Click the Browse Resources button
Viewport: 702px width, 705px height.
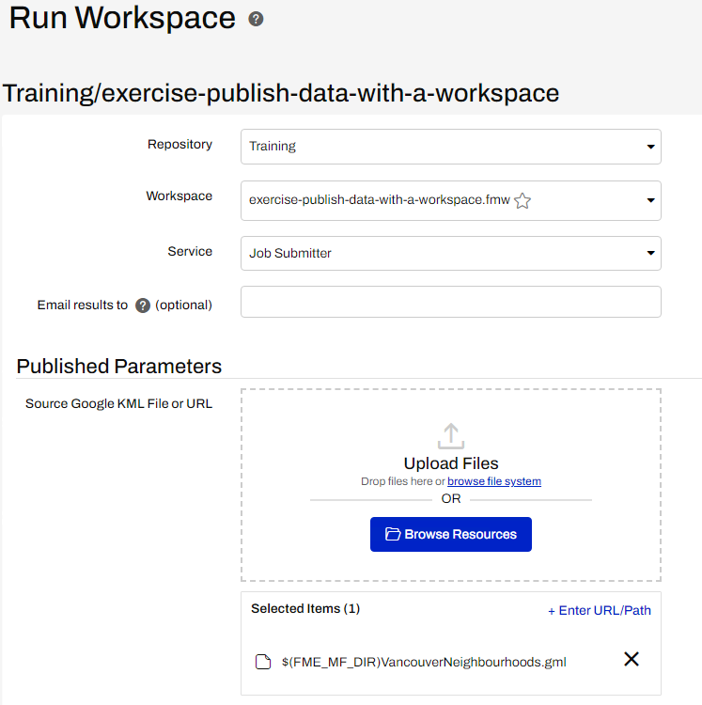[x=451, y=534]
